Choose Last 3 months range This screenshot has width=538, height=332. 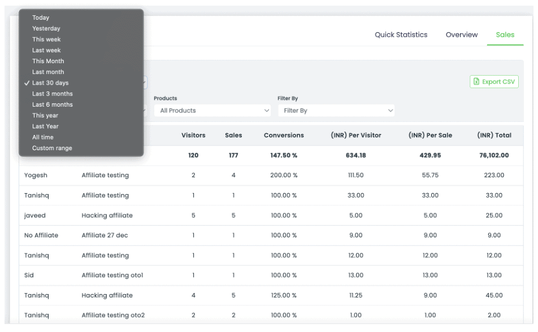(x=52, y=94)
